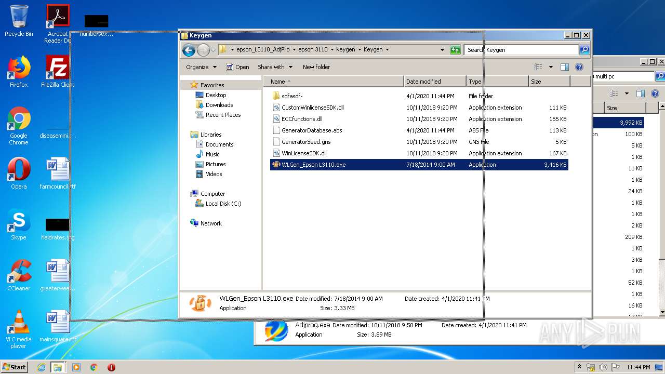665x374 pixels.
Task: Select GeneratorDatabase.abs file
Action: (419, 130)
